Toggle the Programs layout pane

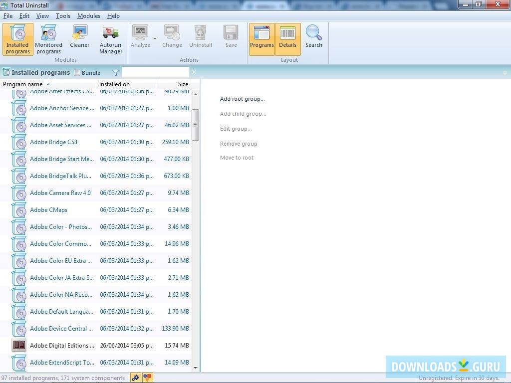(261, 39)
